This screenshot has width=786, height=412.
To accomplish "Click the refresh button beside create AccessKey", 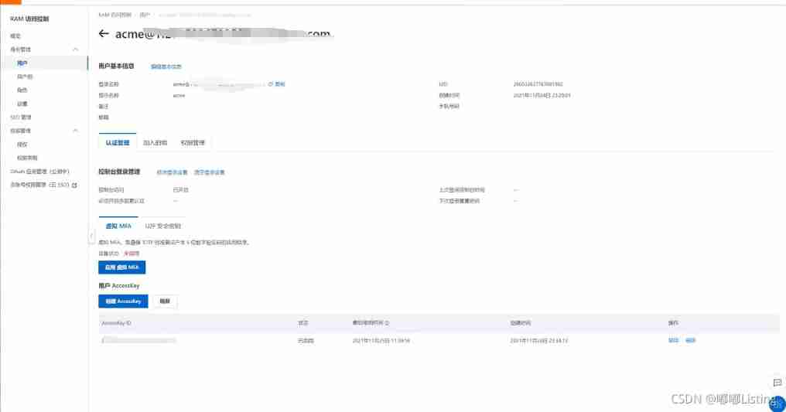I will pyautogui.click(x=165, y=301).
